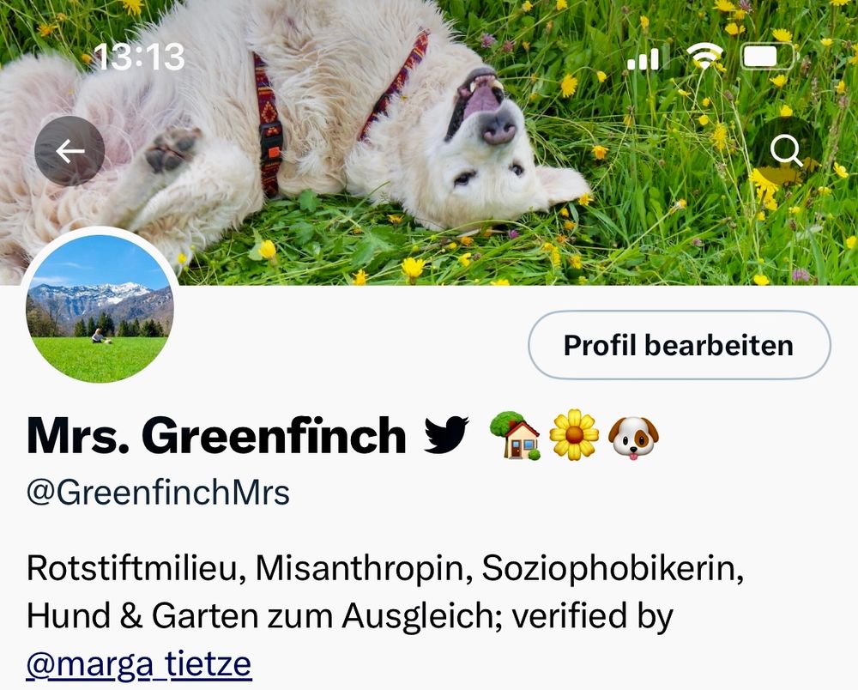Tap the back arrow button

click(x=69, y=151)
